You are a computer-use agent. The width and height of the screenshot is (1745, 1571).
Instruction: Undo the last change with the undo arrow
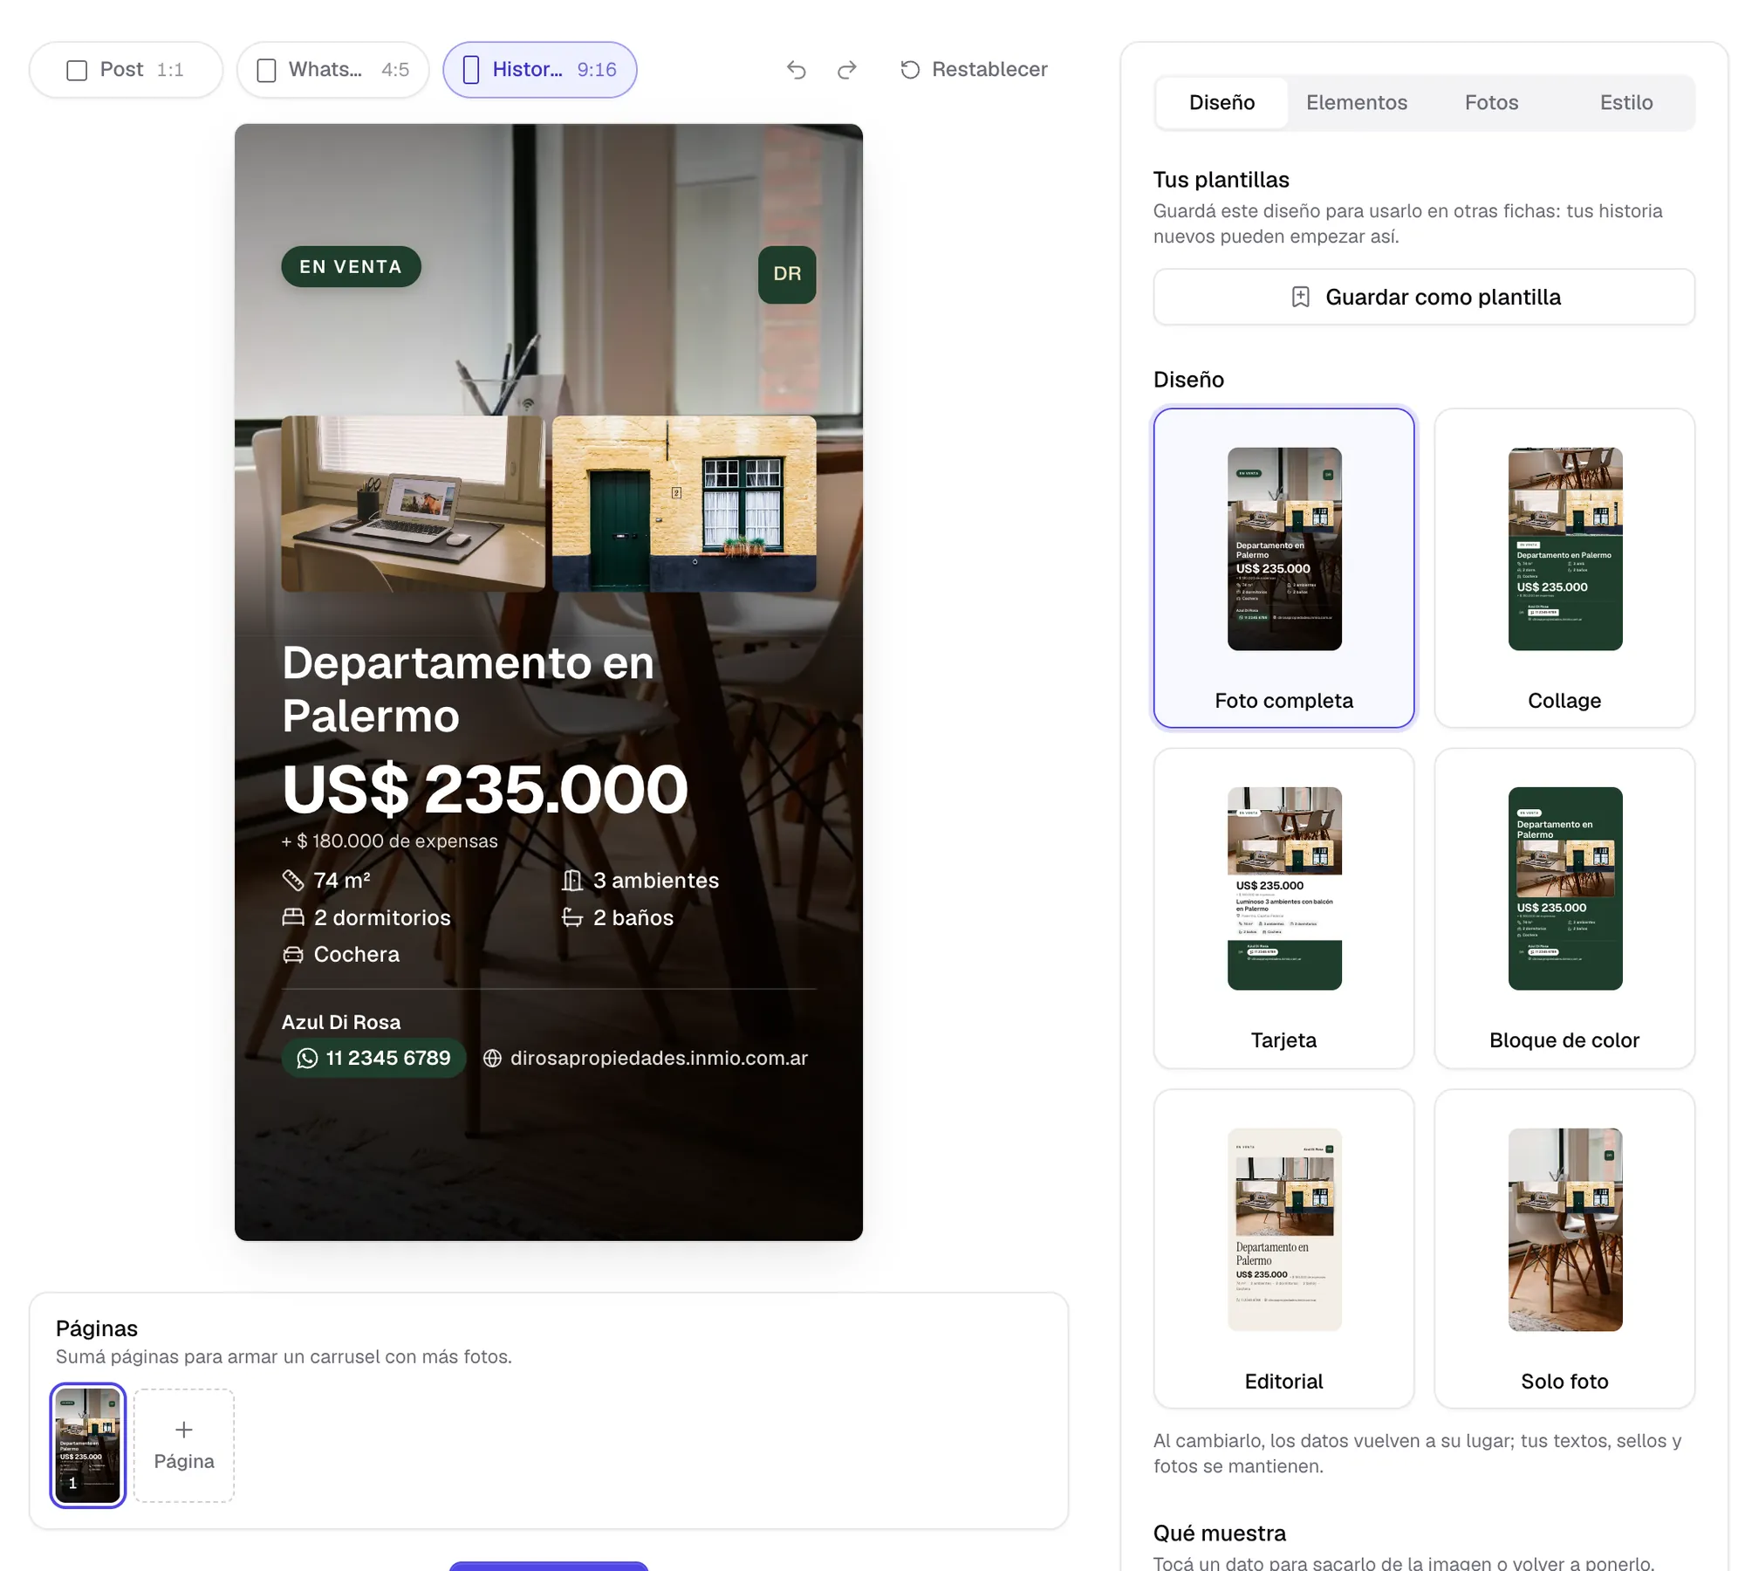[x=796, y=70]
